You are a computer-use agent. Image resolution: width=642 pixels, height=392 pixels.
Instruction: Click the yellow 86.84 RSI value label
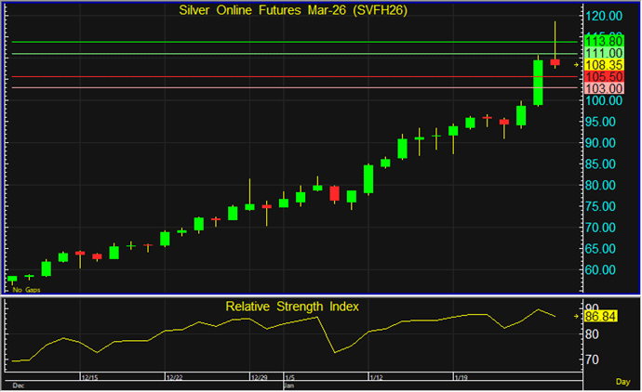tap(620, 318)
